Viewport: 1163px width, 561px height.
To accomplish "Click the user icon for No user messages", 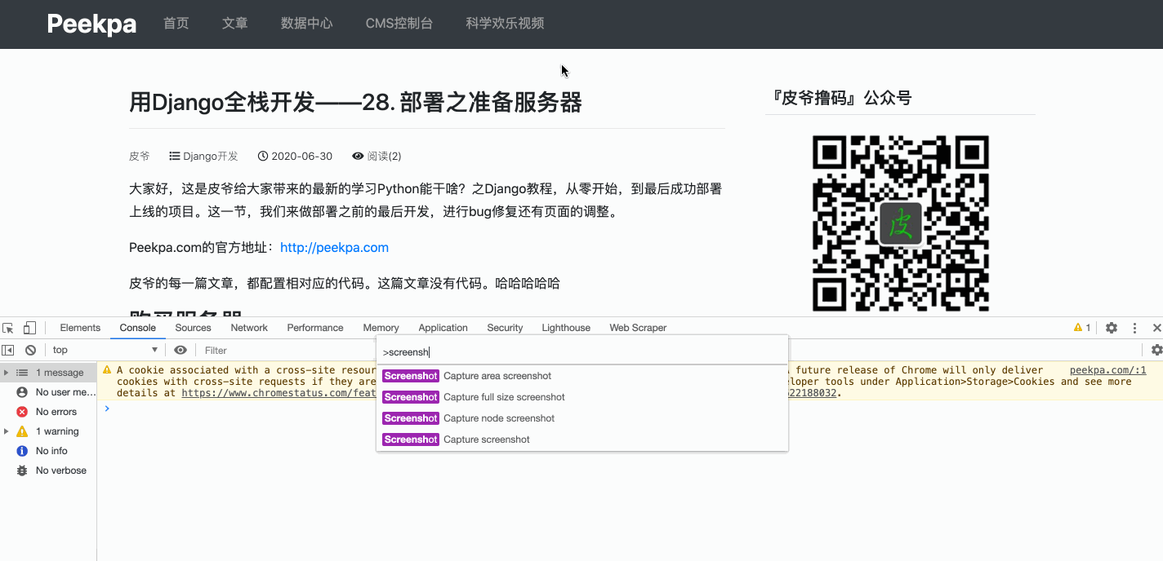I will [x=22, y=392].
